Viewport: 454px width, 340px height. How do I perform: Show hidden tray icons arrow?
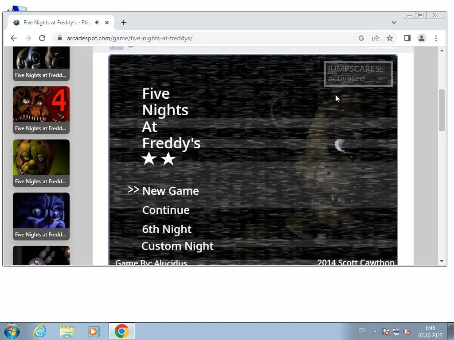pos(375,332)
